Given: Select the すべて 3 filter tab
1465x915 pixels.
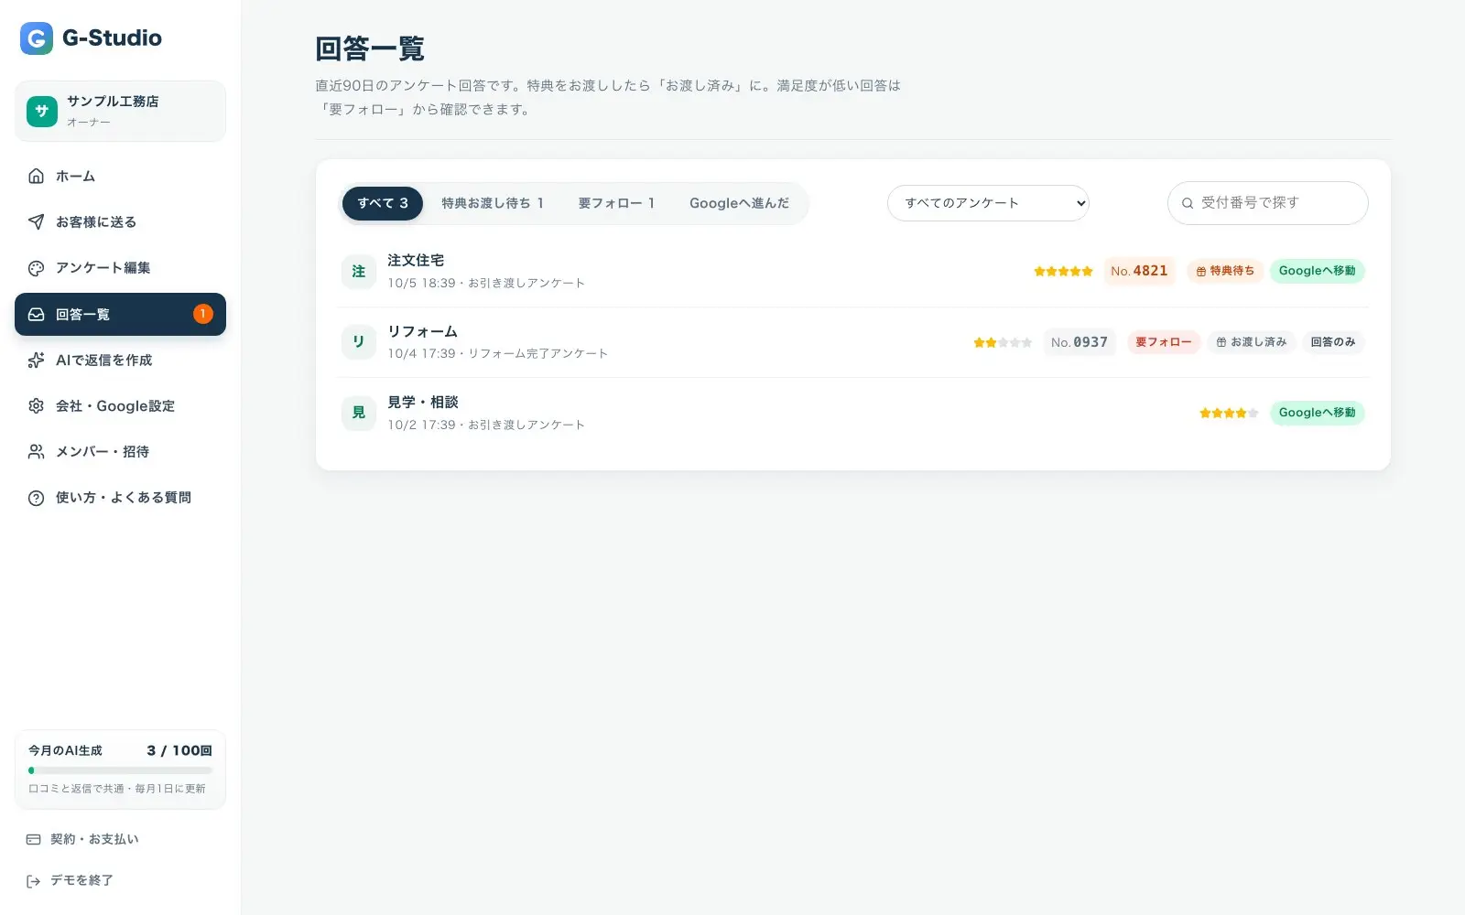Looking at the screenshot, I should coord(383,203).
